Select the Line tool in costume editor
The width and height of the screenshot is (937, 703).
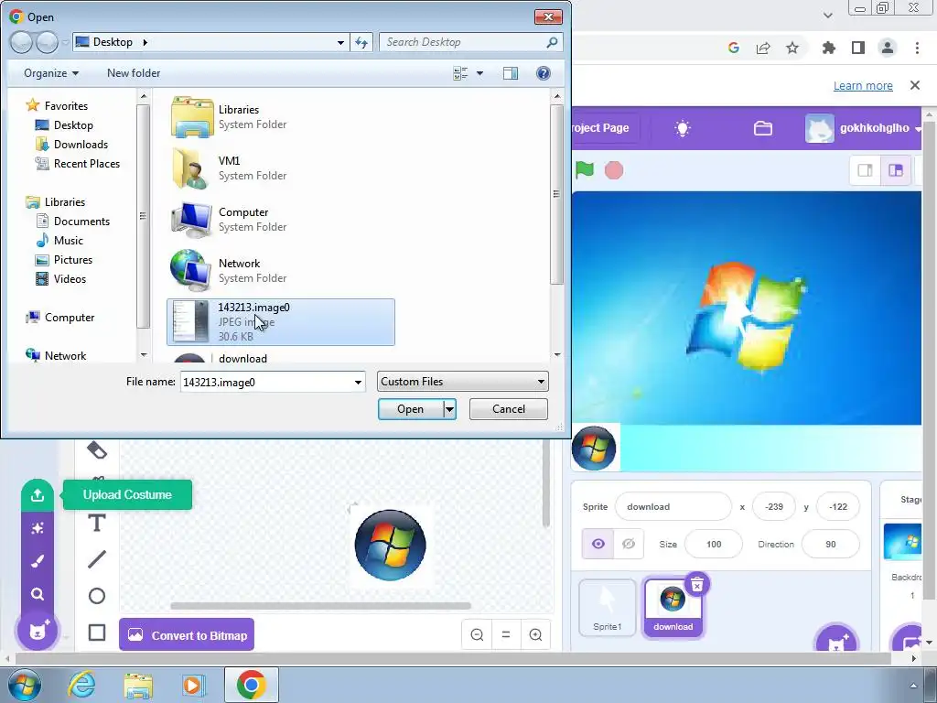click(97, 559)
